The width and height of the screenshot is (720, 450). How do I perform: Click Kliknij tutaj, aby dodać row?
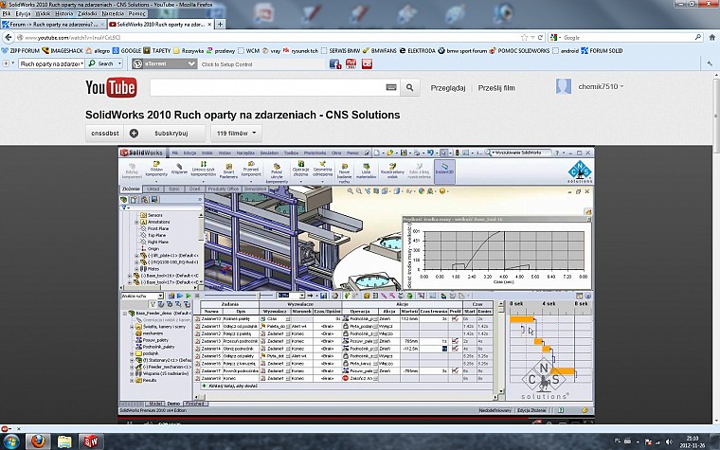pos(345,387)
